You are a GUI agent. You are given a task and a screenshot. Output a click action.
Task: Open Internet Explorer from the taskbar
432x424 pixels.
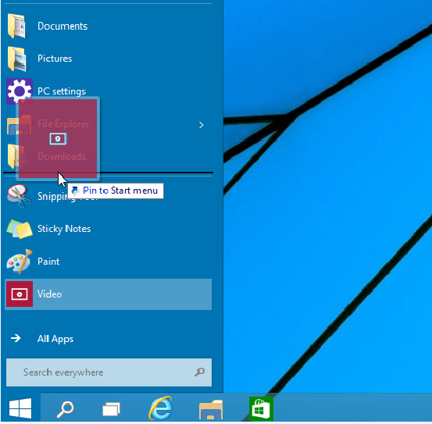[x=161, y=408]
